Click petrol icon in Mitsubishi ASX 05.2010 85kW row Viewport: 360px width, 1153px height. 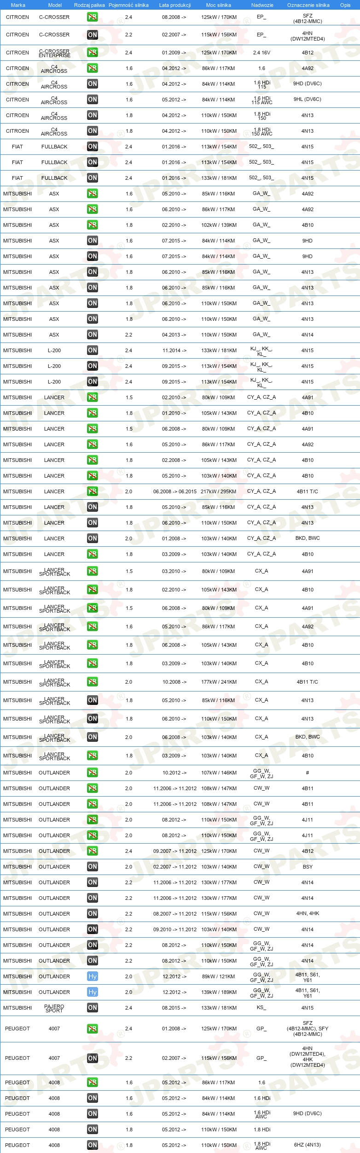click(93, 194)
